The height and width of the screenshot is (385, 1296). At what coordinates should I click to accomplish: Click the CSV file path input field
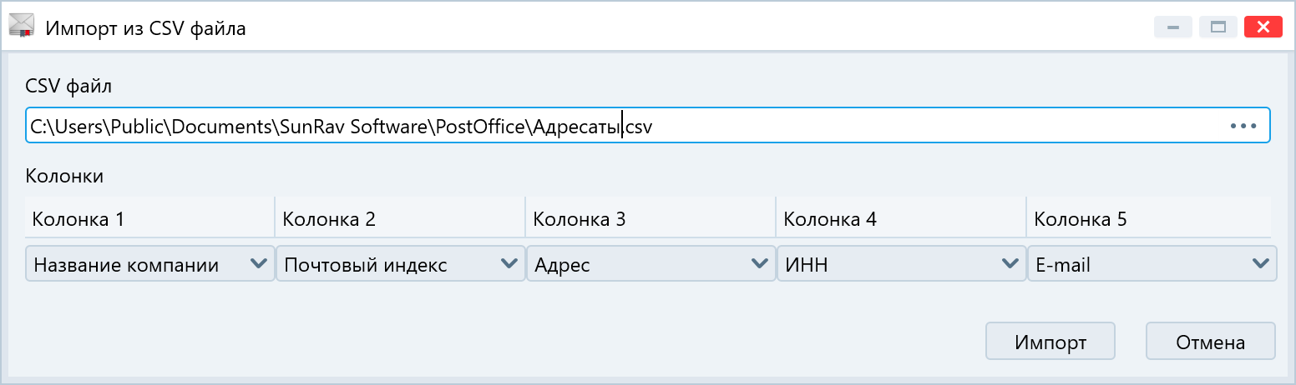tap(647, 126)
